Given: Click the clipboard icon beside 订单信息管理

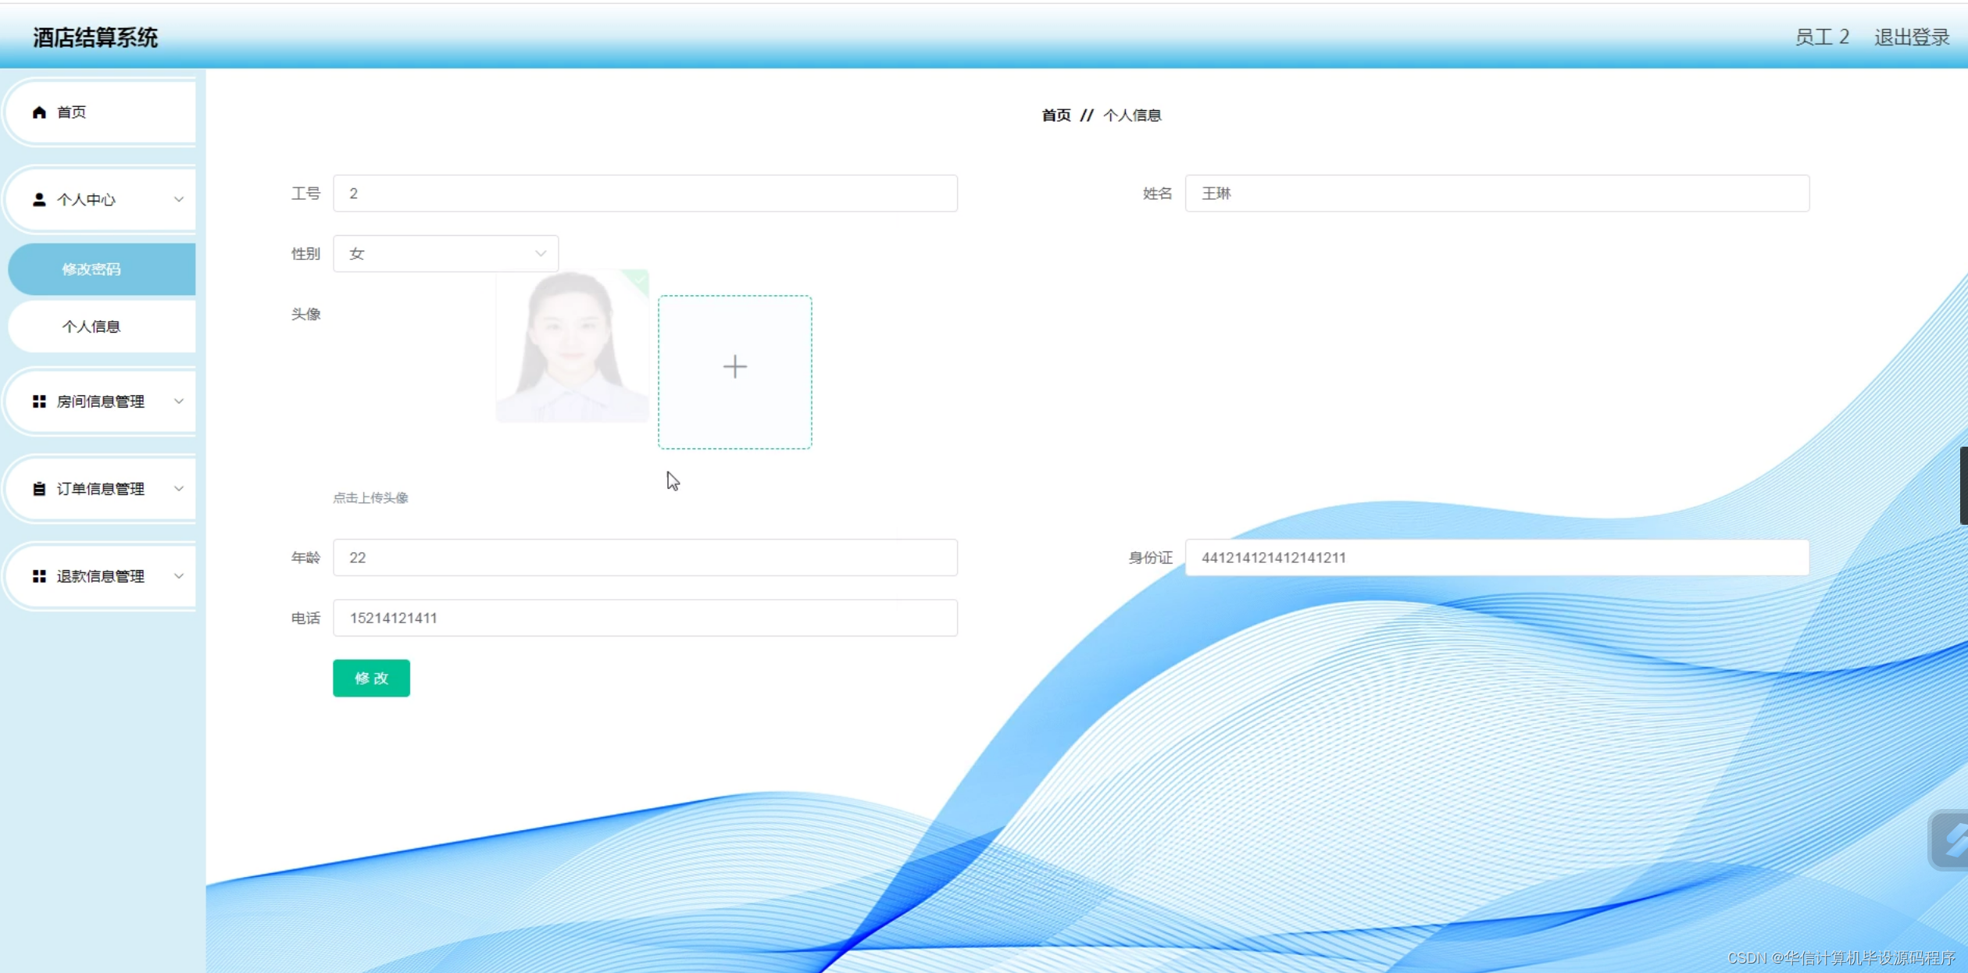Looking at the screenshot, I should coord(39,489).
